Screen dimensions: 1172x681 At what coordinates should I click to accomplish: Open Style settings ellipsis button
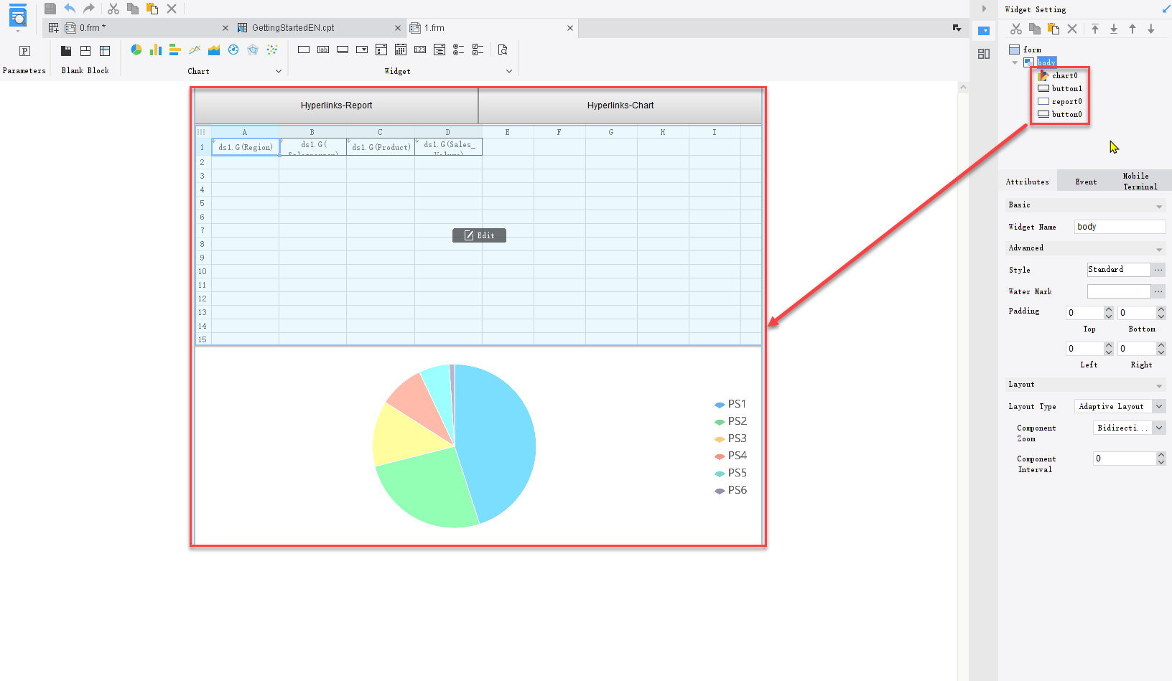(1158, 270)
